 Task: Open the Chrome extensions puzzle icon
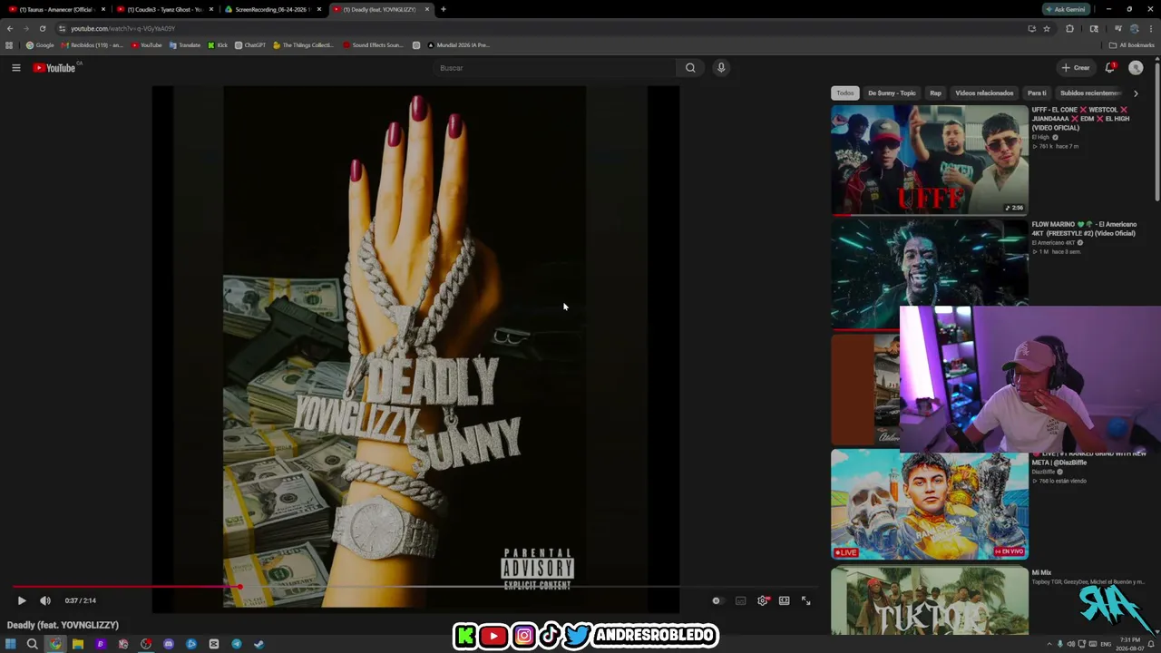coord(1069,28)
